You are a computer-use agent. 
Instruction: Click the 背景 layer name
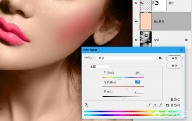point(157,40)
